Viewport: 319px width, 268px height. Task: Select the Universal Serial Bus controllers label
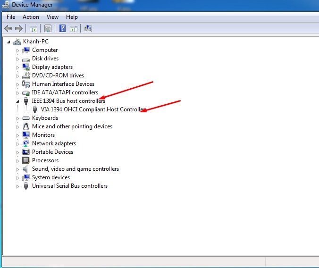click(70, 186)
